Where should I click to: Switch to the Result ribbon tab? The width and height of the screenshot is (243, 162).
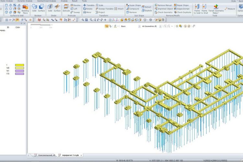[x=75, y=1]
